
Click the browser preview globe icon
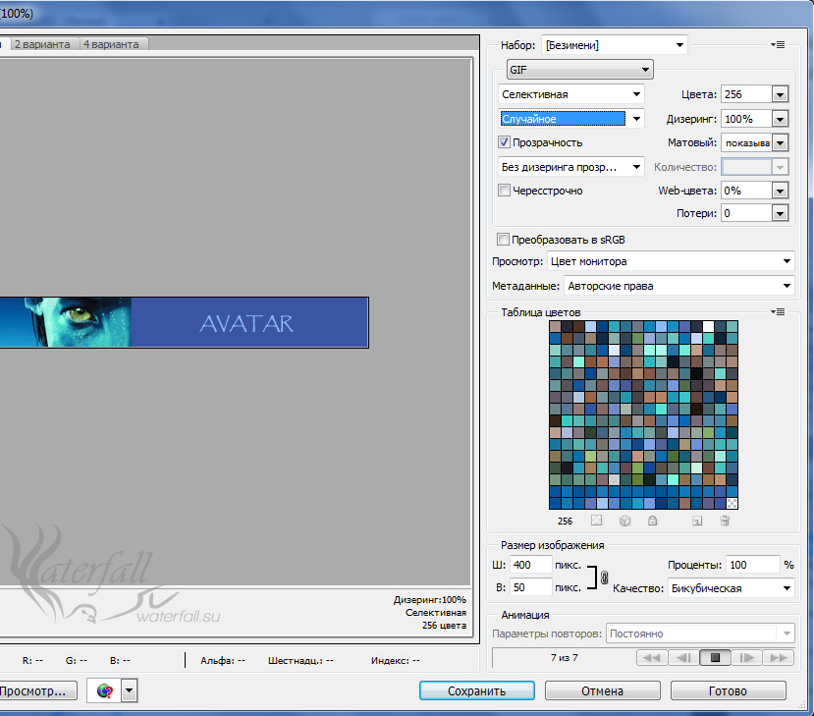105,691
